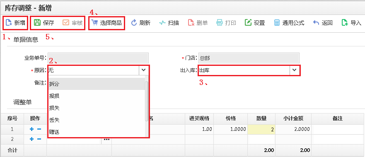The height and width of the screenshot is (157, 365).
Task: Import data with 导入
Action: coord(351,23)
